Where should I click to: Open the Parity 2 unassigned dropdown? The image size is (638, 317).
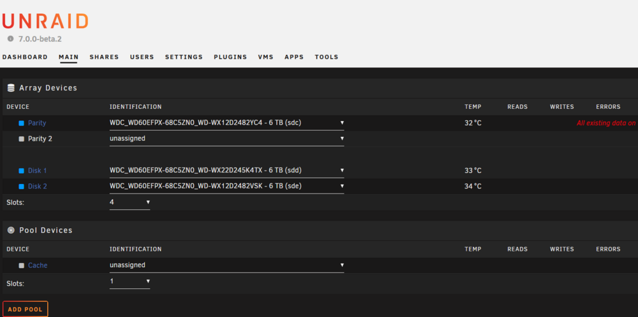click(x=226, y=139)
